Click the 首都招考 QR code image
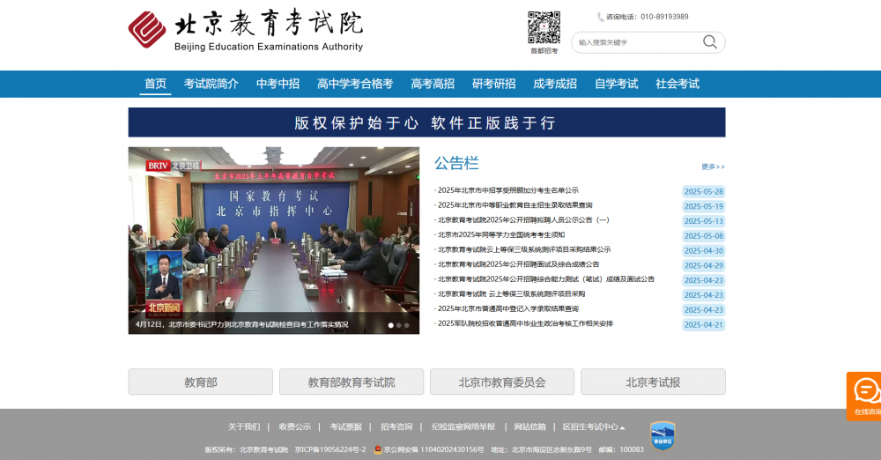This screenshot has height=460, width=881. click(544, 27)
